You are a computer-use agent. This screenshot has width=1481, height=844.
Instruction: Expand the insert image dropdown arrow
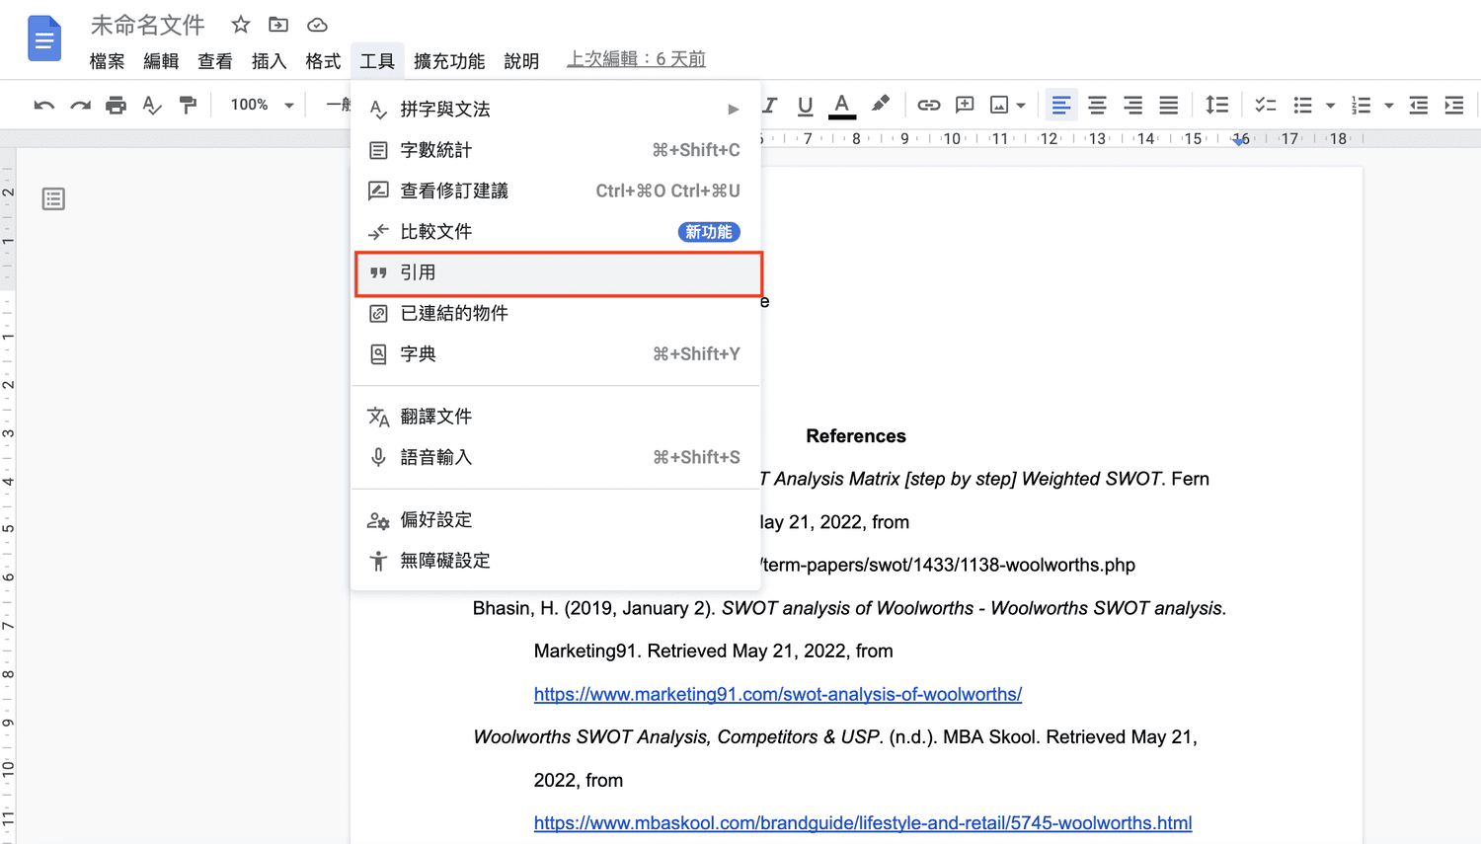pos(1021,105)
